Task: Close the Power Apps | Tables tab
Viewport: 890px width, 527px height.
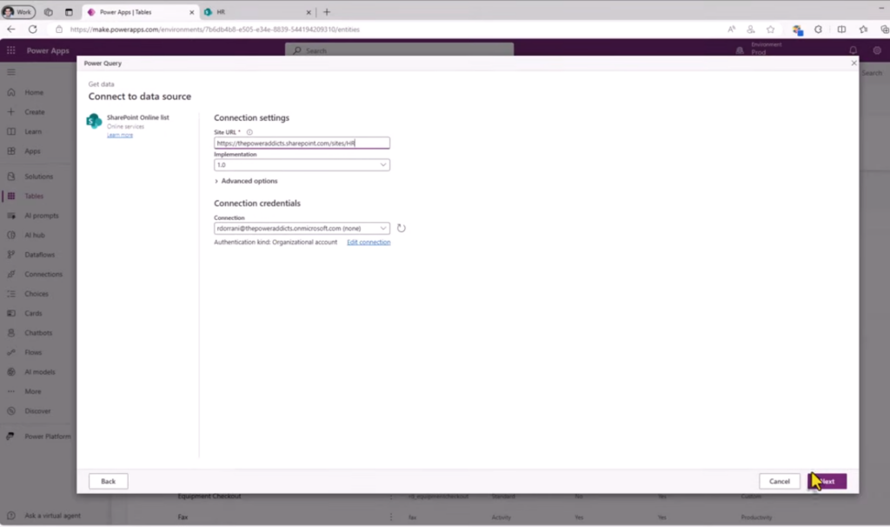Action: pyautogui.click(x=191, y=12)
